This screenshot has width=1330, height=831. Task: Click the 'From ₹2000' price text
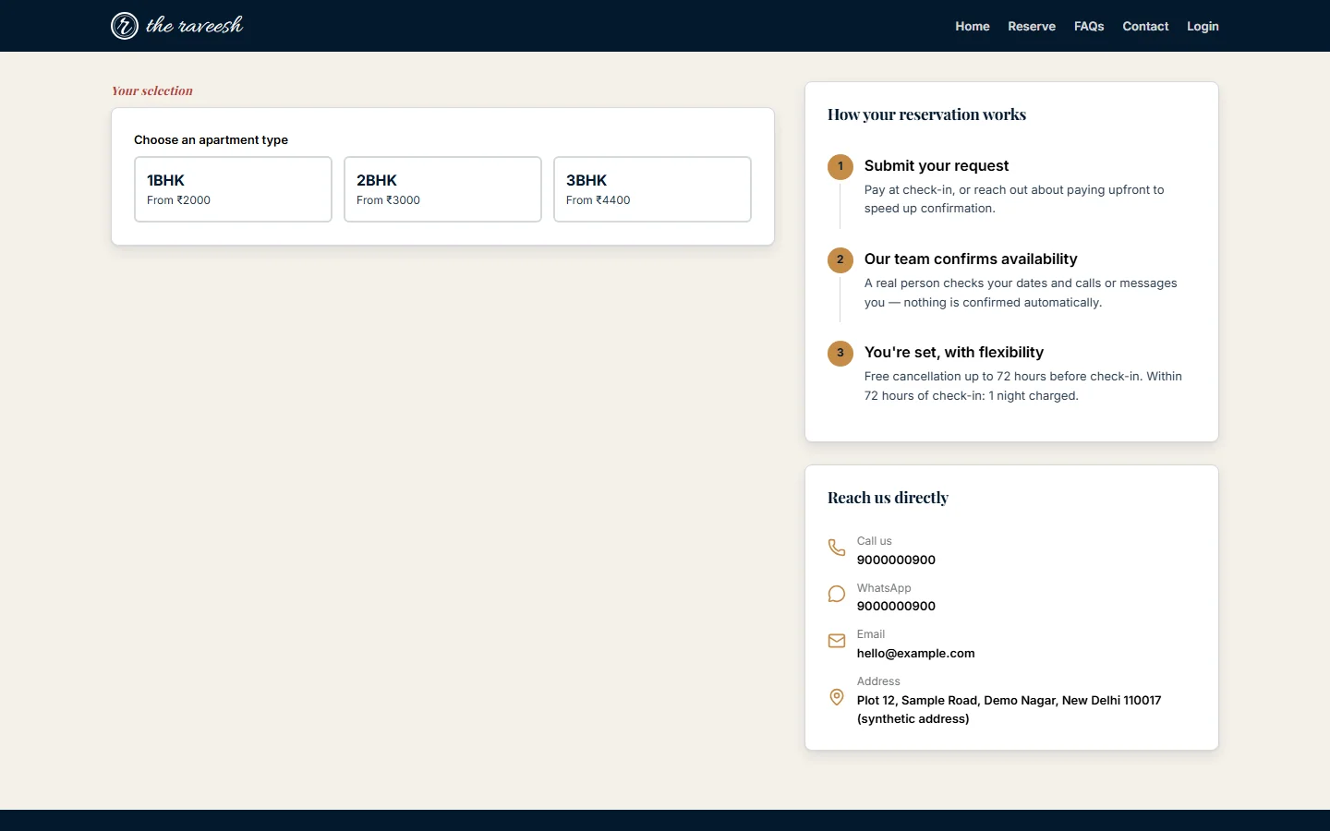(x=178, y=200)
